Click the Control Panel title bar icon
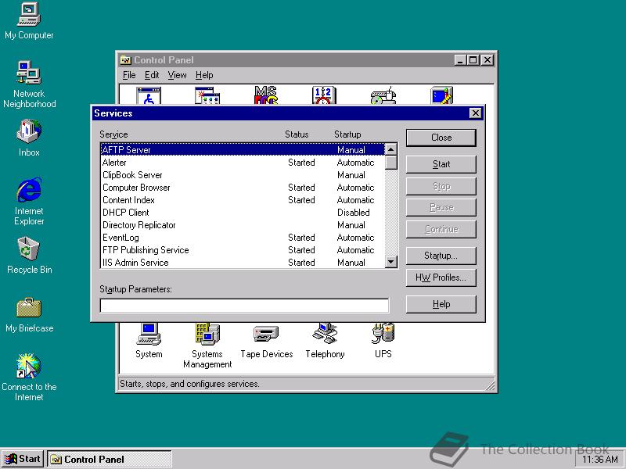Viewport: 626px width, 469px height. (x=126, y=60)
